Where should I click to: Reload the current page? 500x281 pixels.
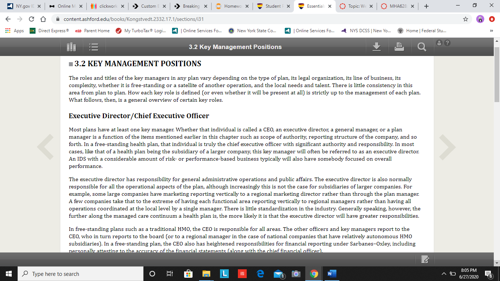31,19
